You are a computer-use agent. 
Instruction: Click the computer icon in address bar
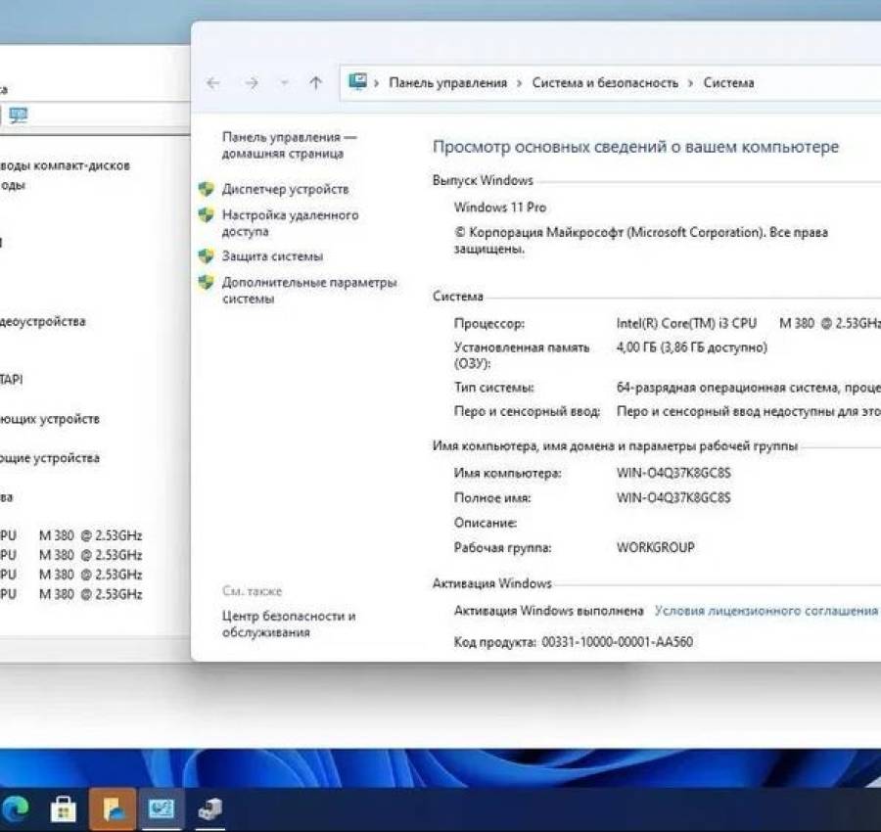[357, 82]
